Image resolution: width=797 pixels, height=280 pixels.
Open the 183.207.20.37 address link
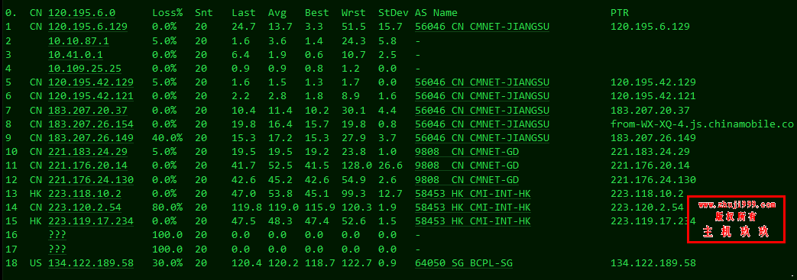click(x=88, y=110)
